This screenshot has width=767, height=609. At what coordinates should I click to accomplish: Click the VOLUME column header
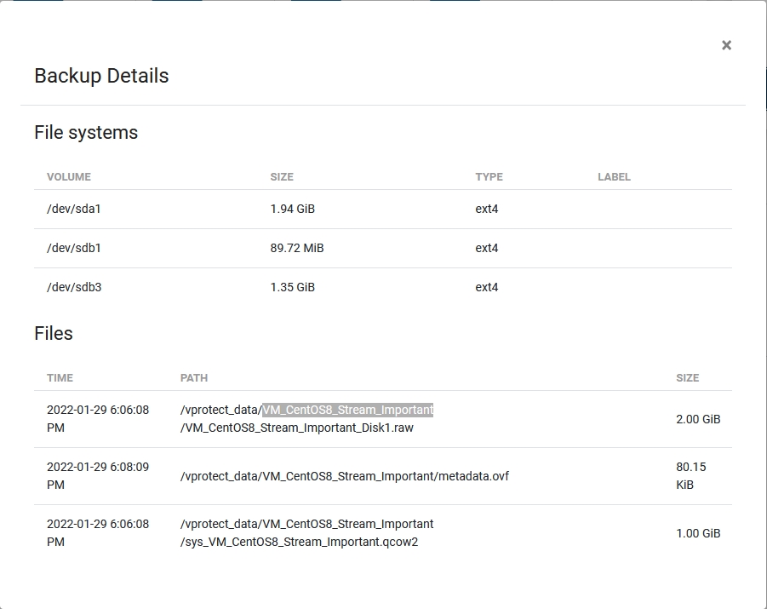(69, 177)
